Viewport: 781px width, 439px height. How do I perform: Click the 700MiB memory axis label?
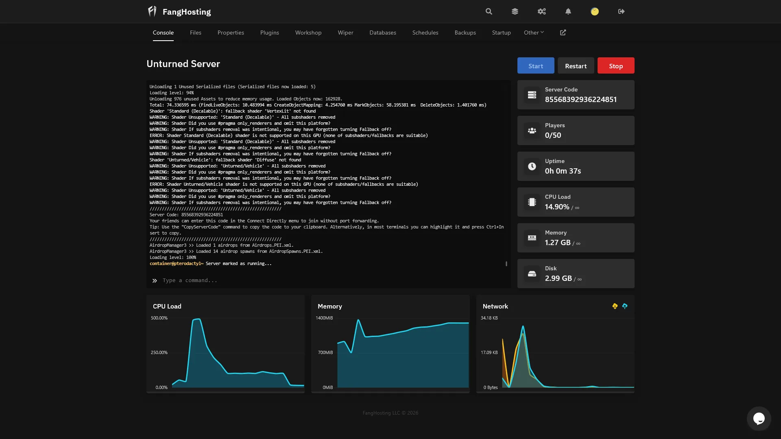[325, 353]
